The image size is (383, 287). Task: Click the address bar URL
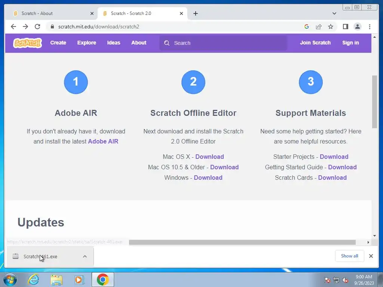(99, 27)
